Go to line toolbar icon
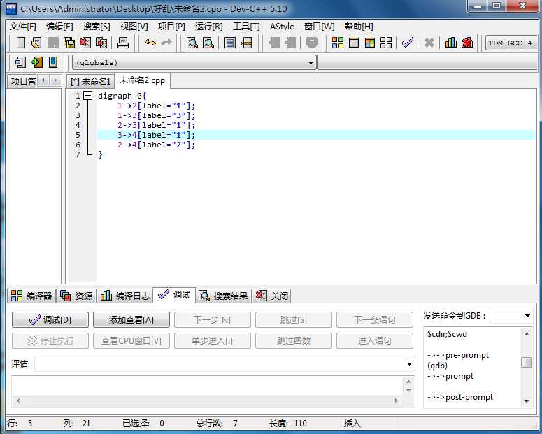 [x=246, y=43]
